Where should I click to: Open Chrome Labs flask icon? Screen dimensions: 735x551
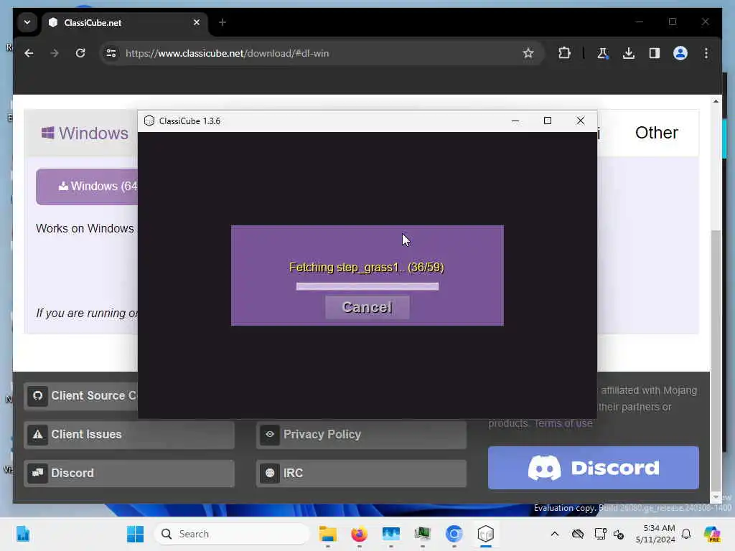pyautogui.click(x=603, y=53)
